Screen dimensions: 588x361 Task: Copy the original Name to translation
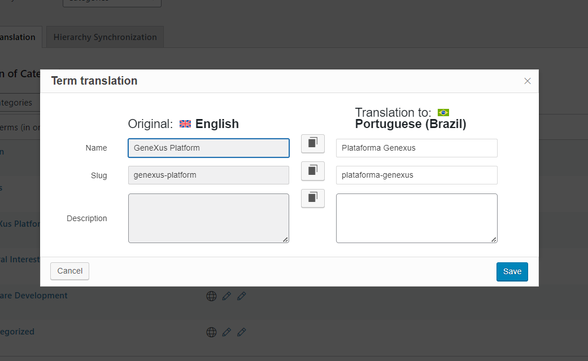click(x=313, y=144)
